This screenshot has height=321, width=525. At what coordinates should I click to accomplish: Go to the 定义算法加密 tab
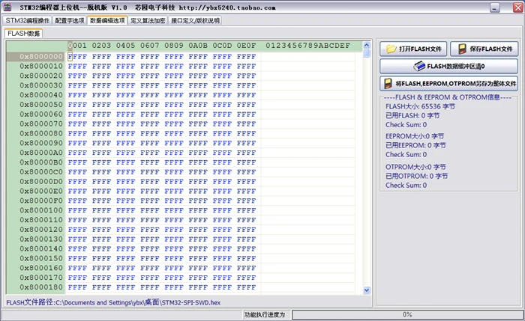(x=148, y=20)
